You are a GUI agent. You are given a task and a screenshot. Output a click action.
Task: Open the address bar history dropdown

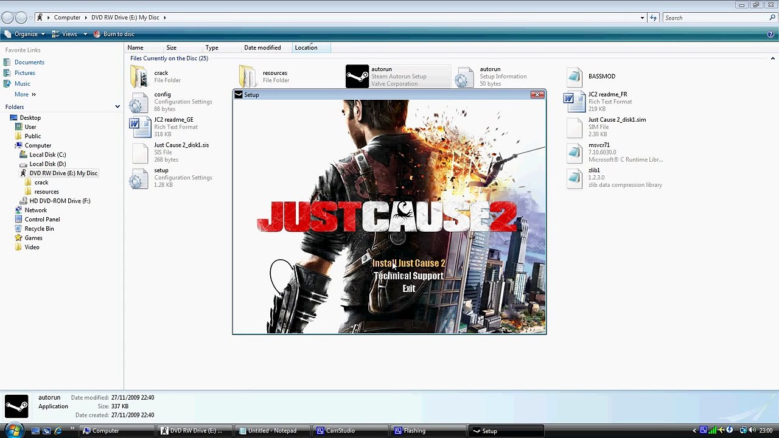pos(642,18)
